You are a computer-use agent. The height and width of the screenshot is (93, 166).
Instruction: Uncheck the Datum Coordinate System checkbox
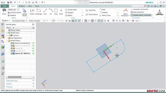coord(12,43)
